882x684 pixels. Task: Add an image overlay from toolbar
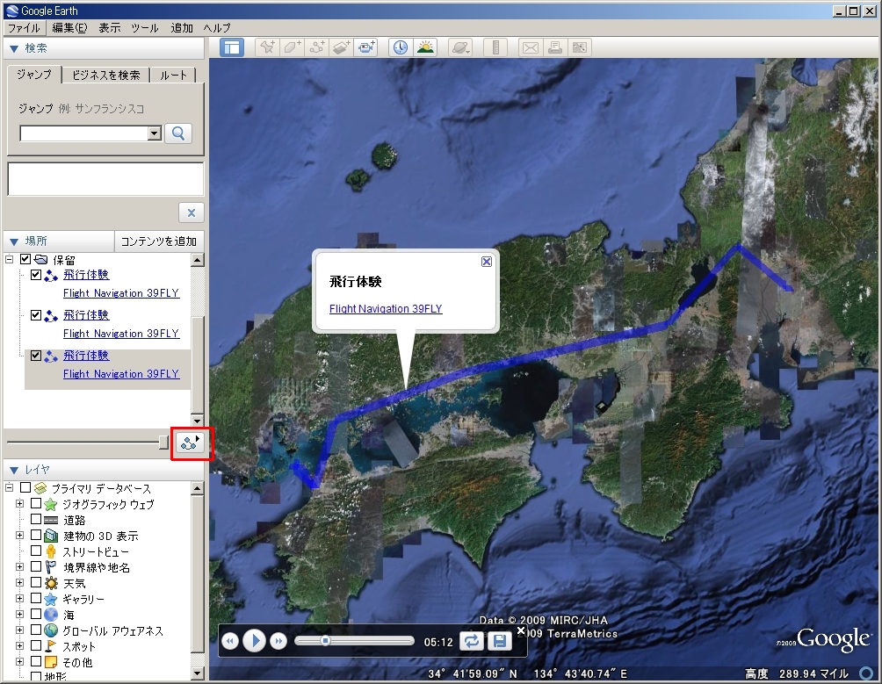pos(342,47)
